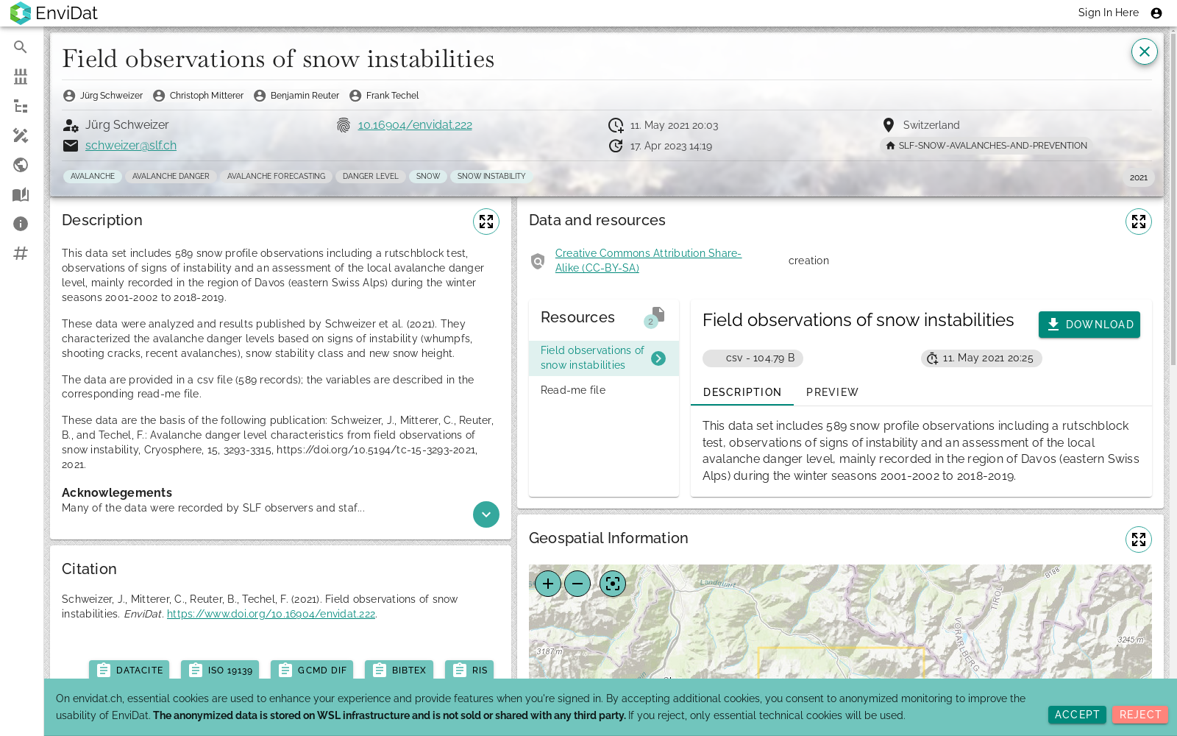Click the 2021 year chip
The width and height of the screenshot is (1177, 736).
click(1139, 177)
